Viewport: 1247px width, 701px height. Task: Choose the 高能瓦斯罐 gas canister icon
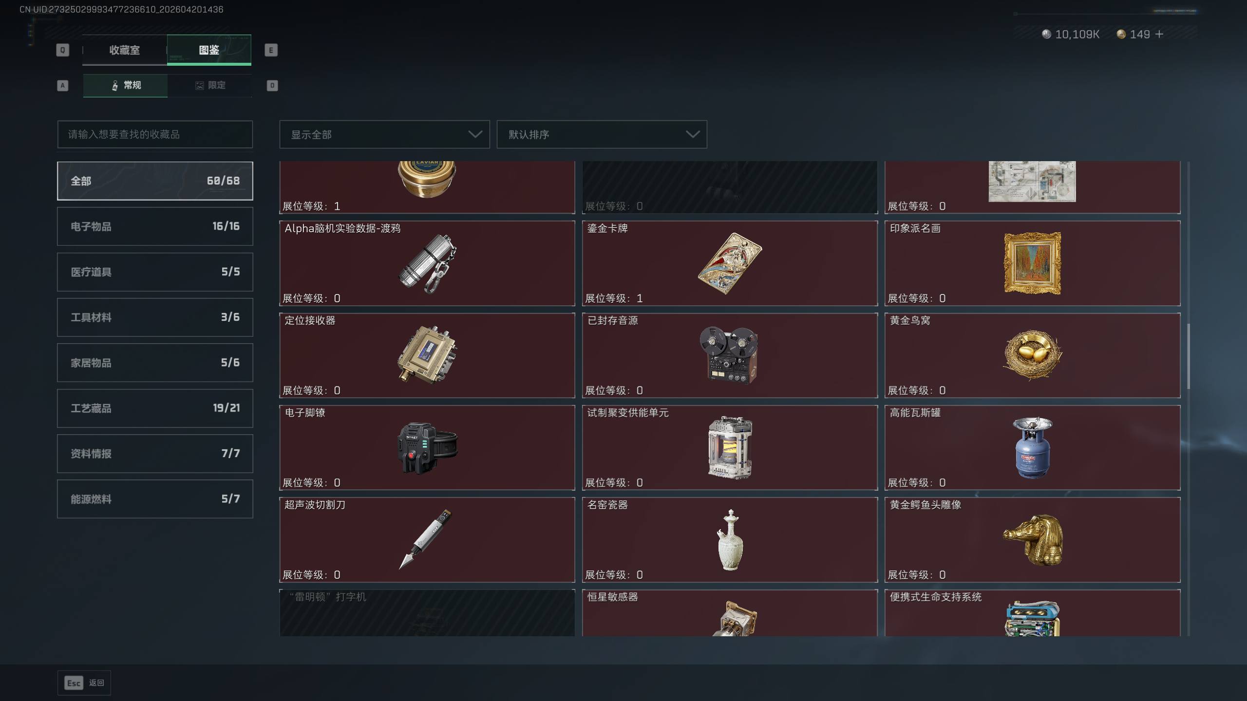coord(1032,447)
